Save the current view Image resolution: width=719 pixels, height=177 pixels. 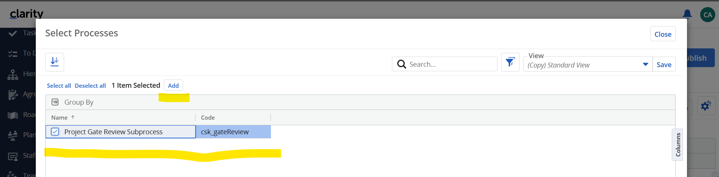(x=664, y=64)
